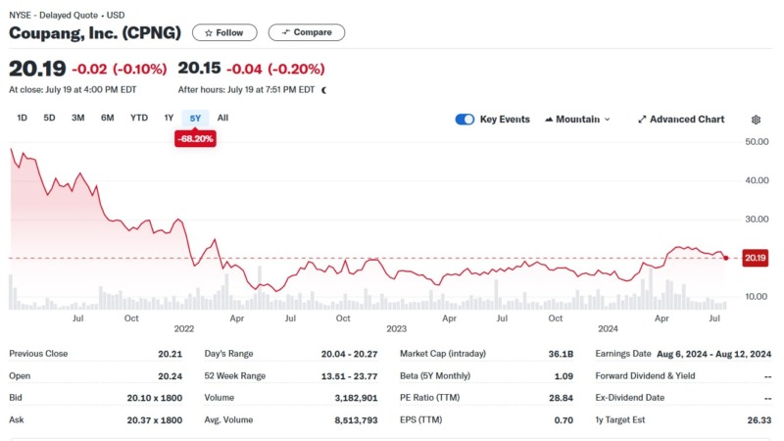Open the Mountain chart type dropdown
Image resolution: width=784 pixels, height=441 pixels.
(577, 120)
